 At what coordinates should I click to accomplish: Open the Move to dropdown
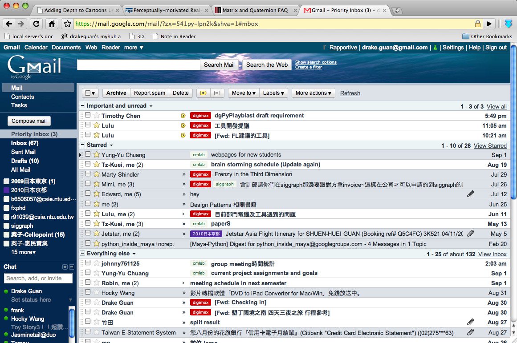click(244, 93)
